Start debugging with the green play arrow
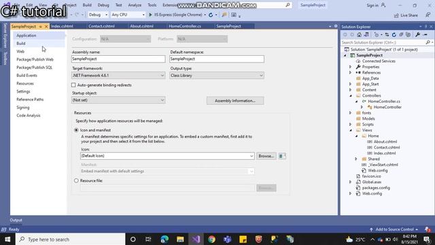 150,15
